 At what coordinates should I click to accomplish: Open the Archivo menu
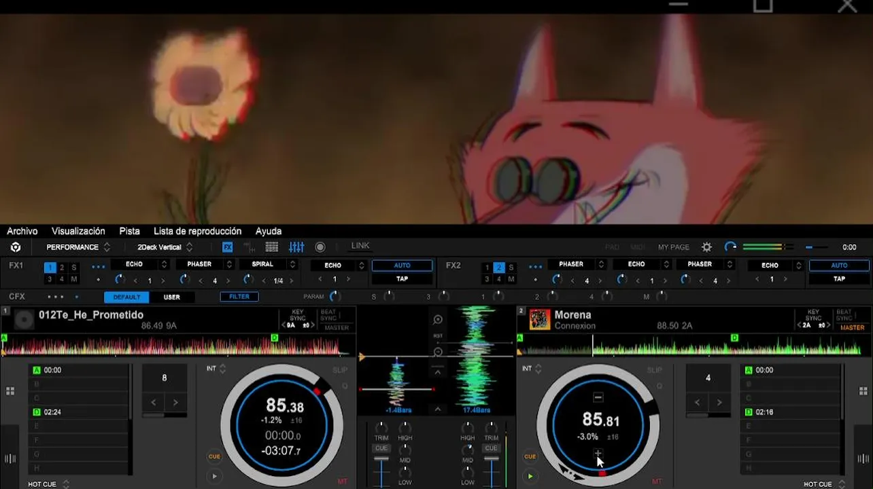[22, 231]
